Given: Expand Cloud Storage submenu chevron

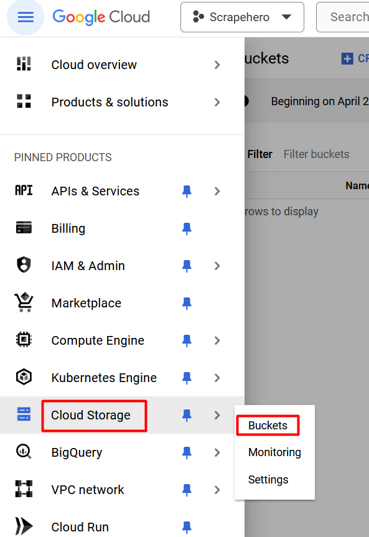Looking at the screenshot, I should tap(217, 415).
